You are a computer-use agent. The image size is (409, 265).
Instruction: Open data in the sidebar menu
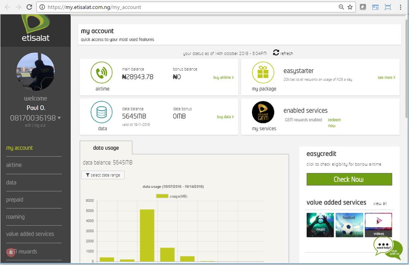click(11, 183)
